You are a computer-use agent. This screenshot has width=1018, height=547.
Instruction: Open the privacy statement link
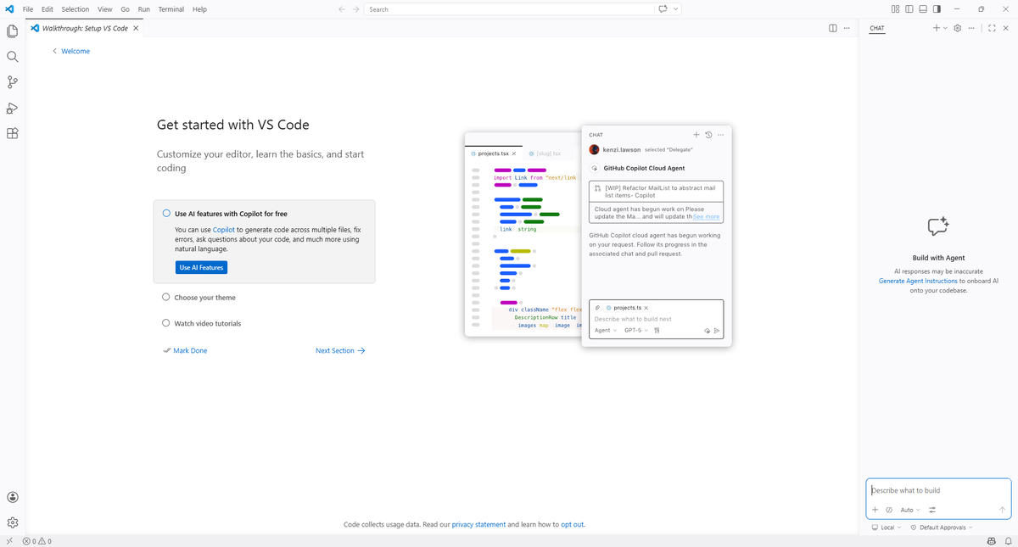(478, 524)
